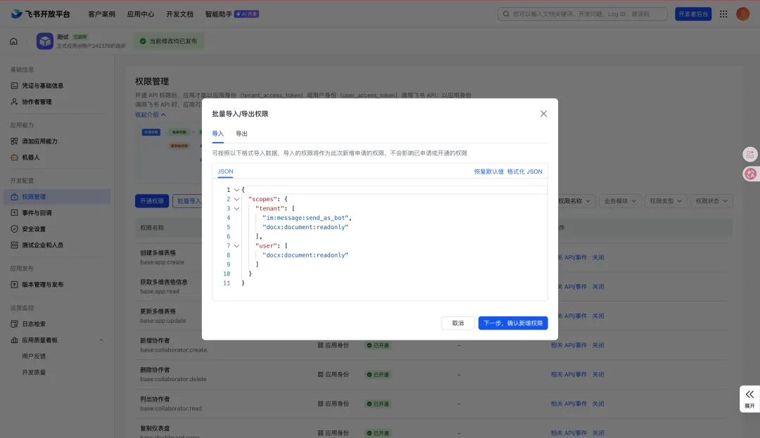This screenshot has width=760, height=438.
Task: Click the pink floating assistant icon on the right edge
Action: (x=750, y=174)
